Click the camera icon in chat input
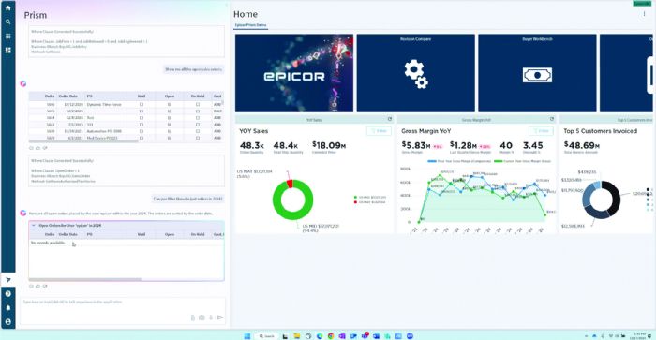This screenshot has height=340, width=656. (x=201, y=318)
